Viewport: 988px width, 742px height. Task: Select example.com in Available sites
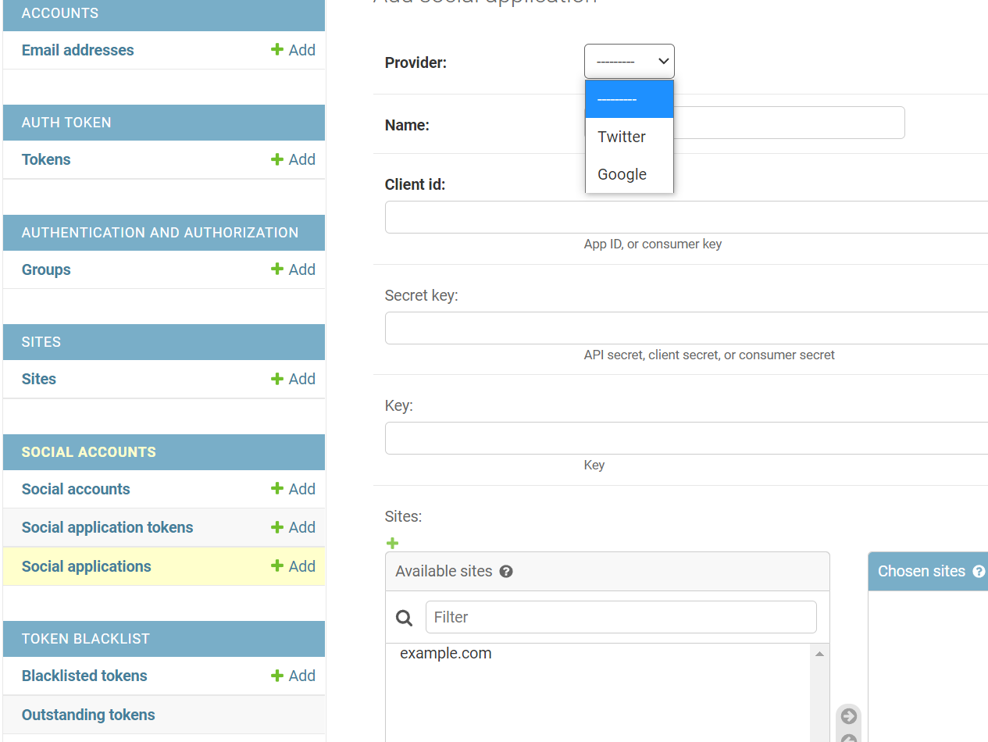coord(446,654)
